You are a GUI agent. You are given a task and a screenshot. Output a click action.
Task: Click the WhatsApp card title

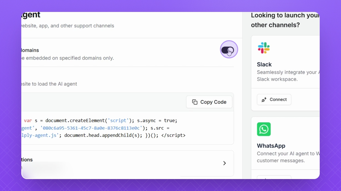click(x=271, y=146)
